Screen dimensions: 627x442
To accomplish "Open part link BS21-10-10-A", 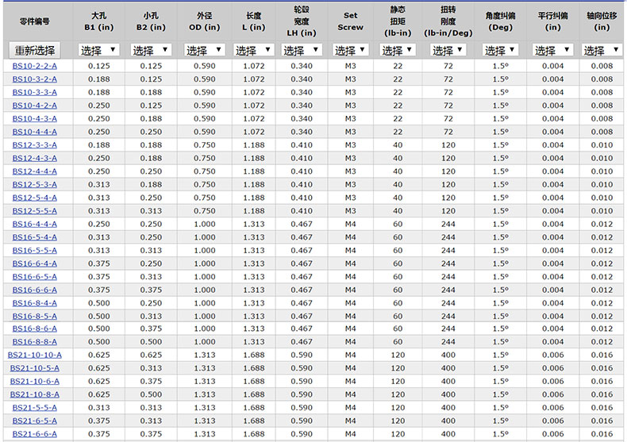I will click(34, 355).
